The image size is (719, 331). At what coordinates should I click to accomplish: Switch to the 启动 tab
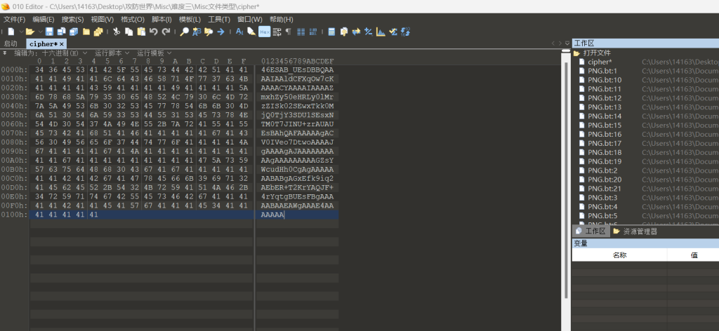11,43
